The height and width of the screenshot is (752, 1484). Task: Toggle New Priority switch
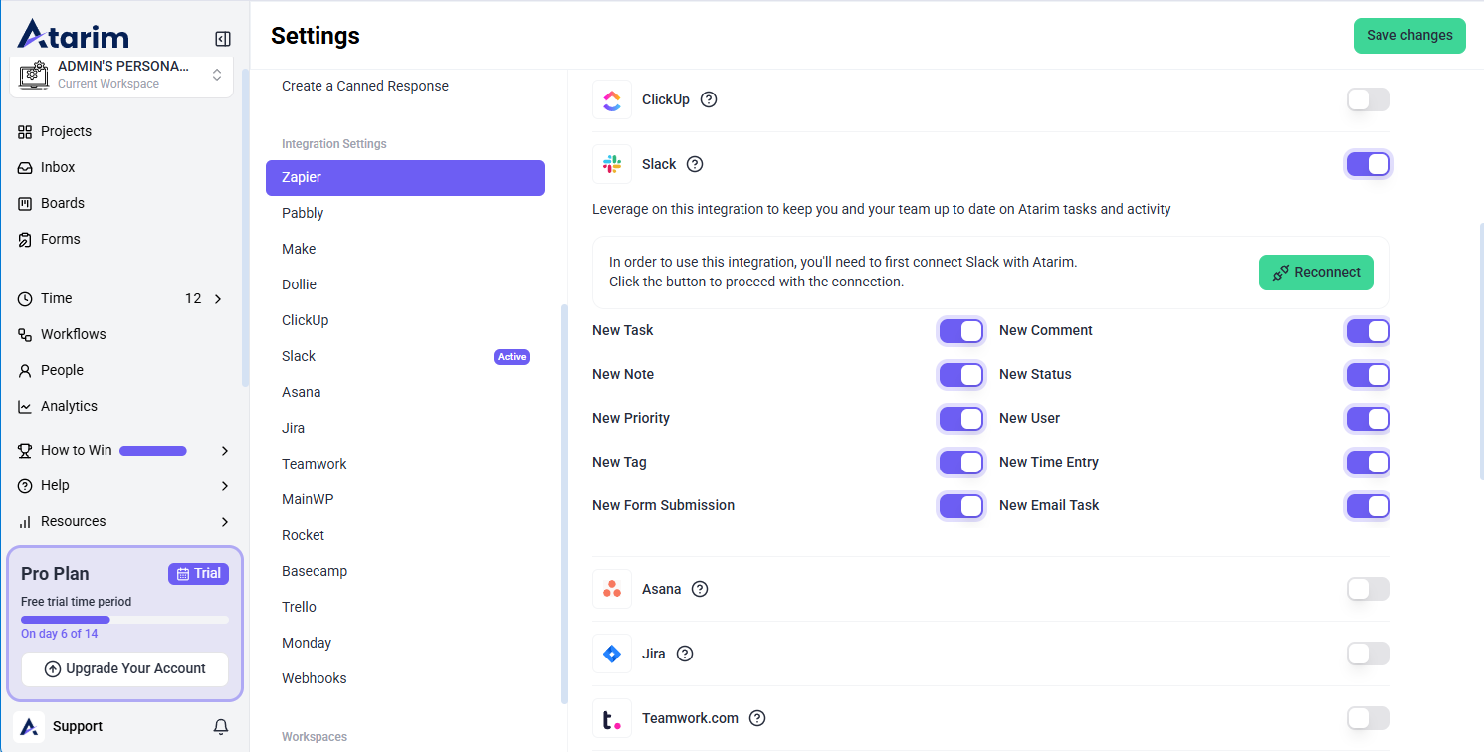click(x=961, y=419)
